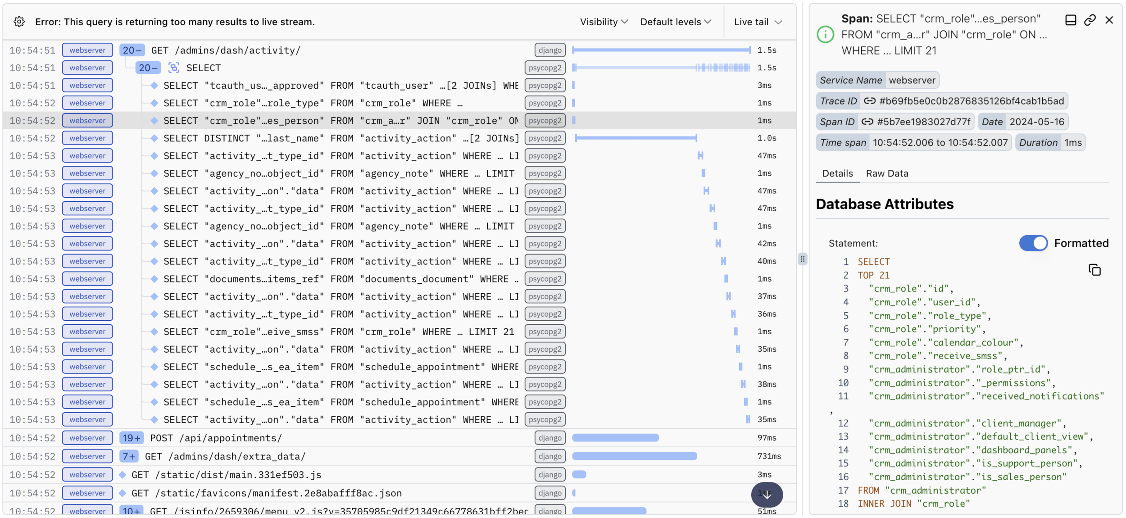The image size is (1126, 518).
Task: Open the Default levels dropdown
Action: tap(675, 22)
